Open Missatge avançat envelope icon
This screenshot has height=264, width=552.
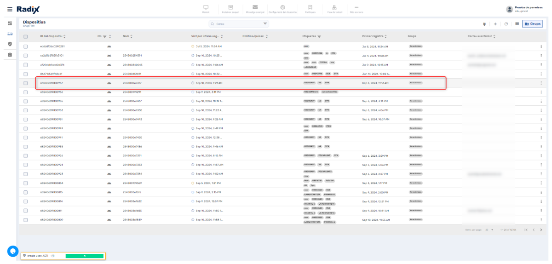255,9
